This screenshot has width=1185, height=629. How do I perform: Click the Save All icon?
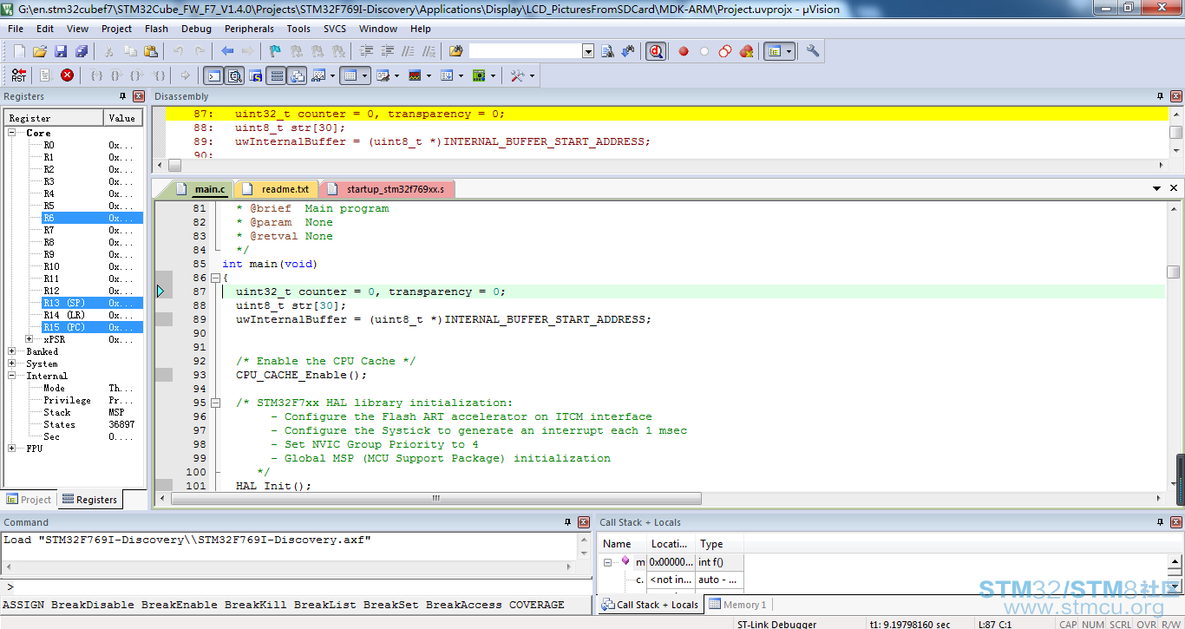click(82, 51)
